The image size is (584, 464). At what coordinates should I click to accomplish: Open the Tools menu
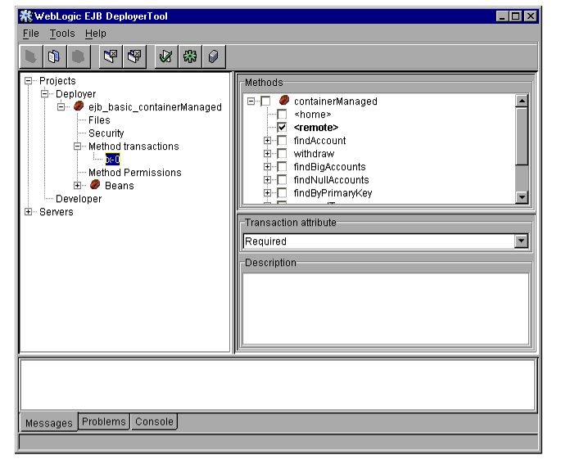[62, 34]
